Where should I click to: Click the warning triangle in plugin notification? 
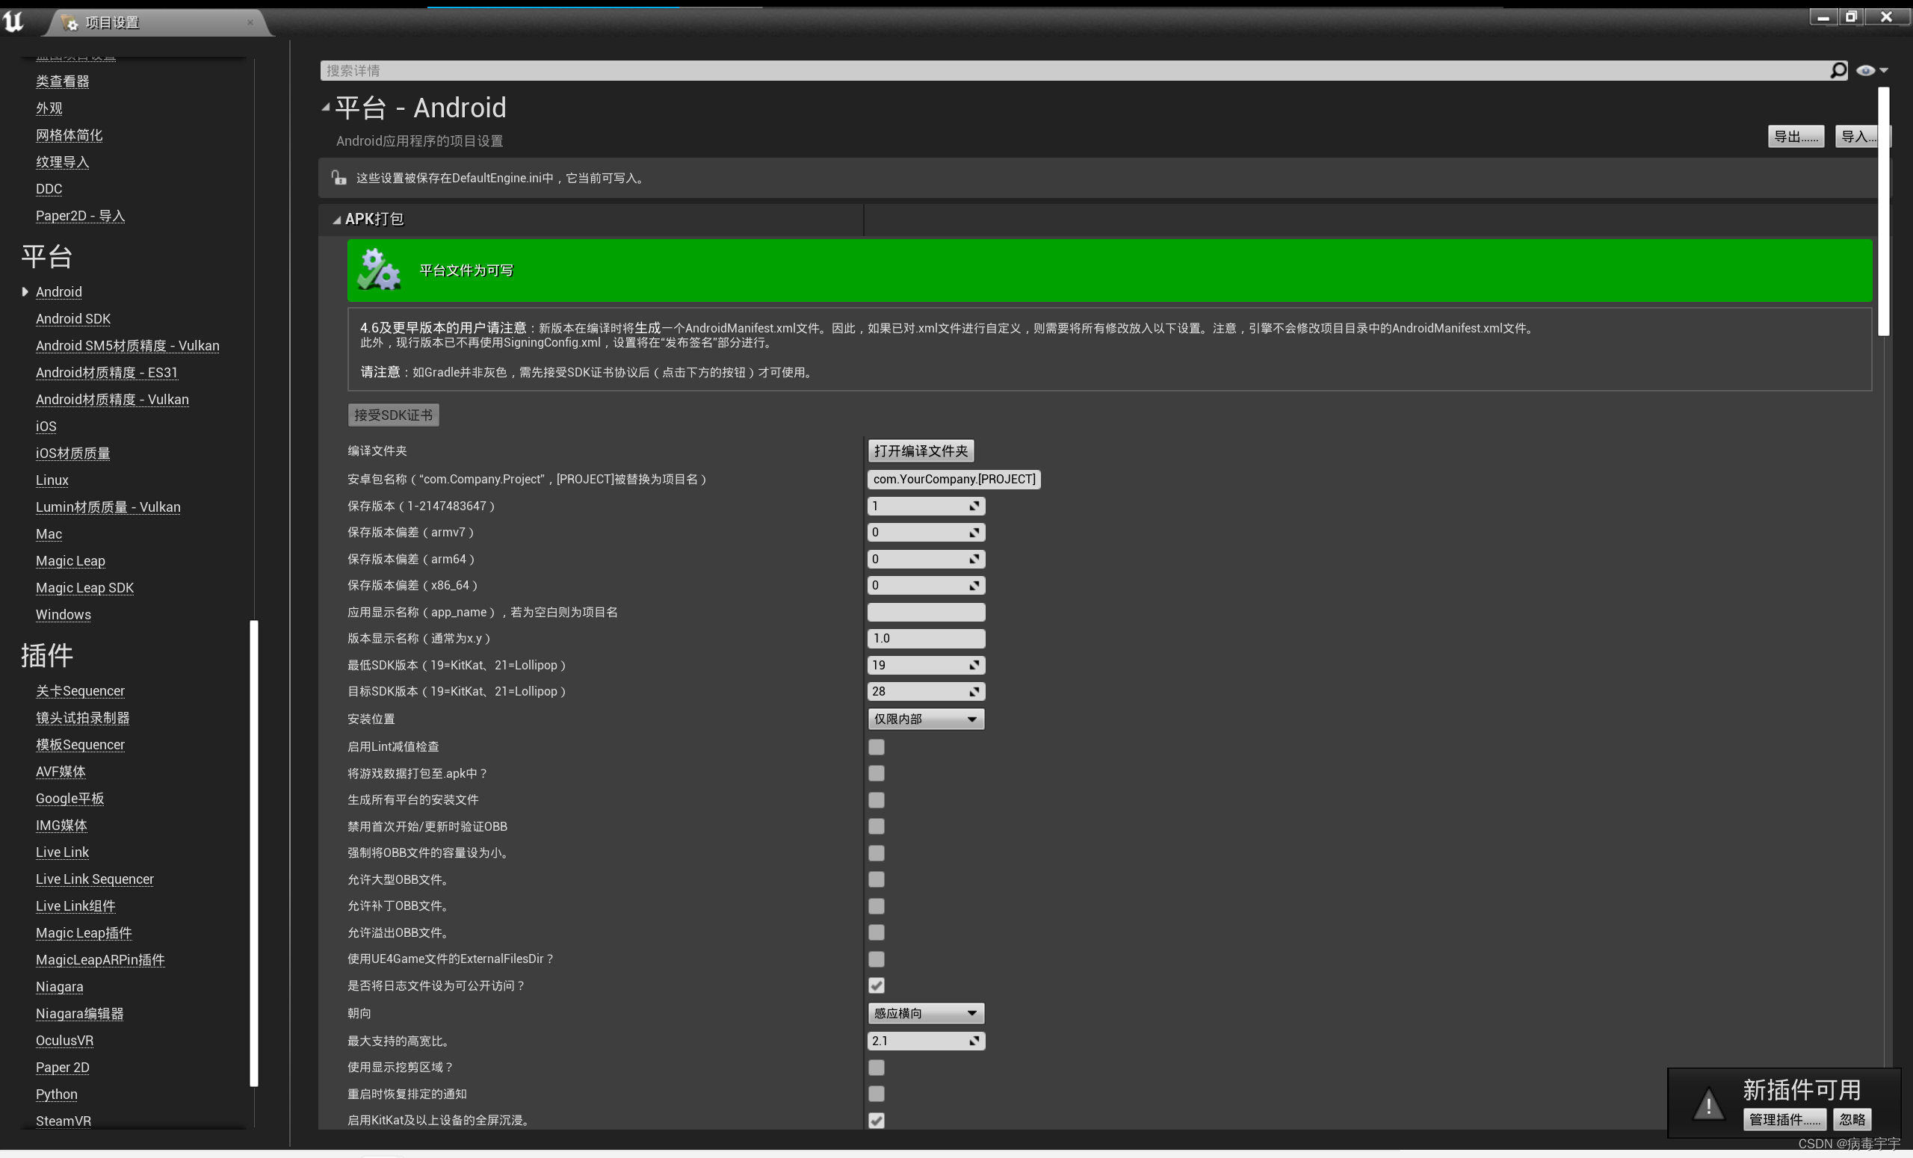1708,1104
